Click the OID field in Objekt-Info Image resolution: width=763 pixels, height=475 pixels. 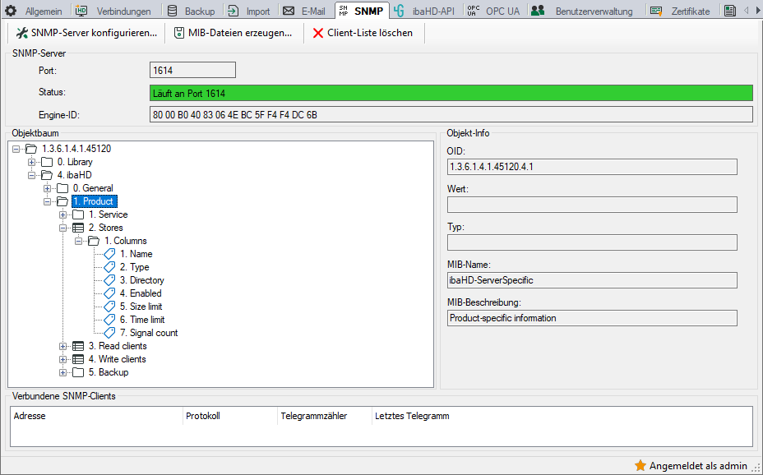click(x=592, y=167)
